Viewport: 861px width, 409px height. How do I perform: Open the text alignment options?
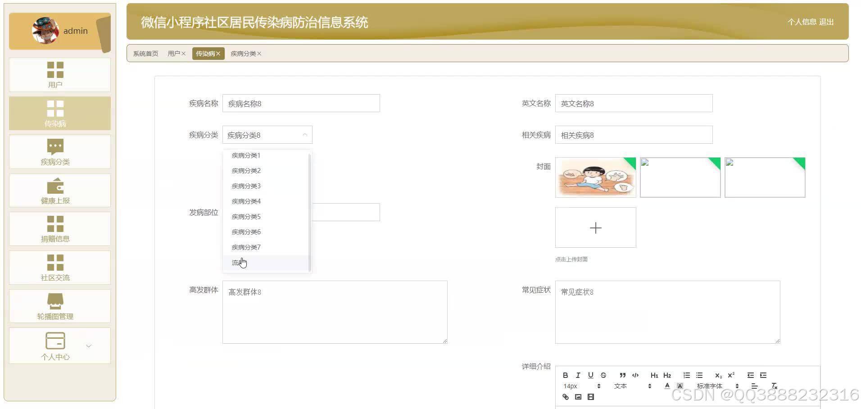coord(754,386)
